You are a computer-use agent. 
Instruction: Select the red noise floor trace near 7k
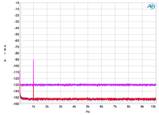click(x=115, y=99)
